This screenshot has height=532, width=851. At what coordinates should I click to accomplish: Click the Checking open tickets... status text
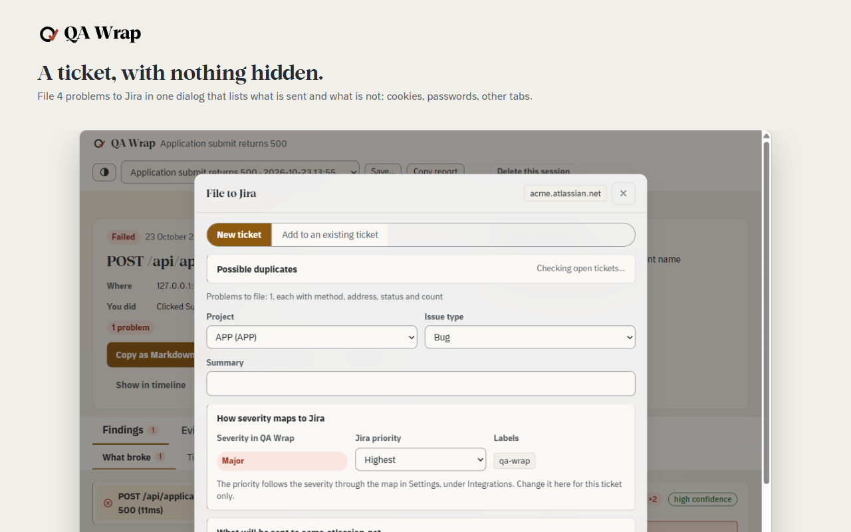click(x=581, y=269)
